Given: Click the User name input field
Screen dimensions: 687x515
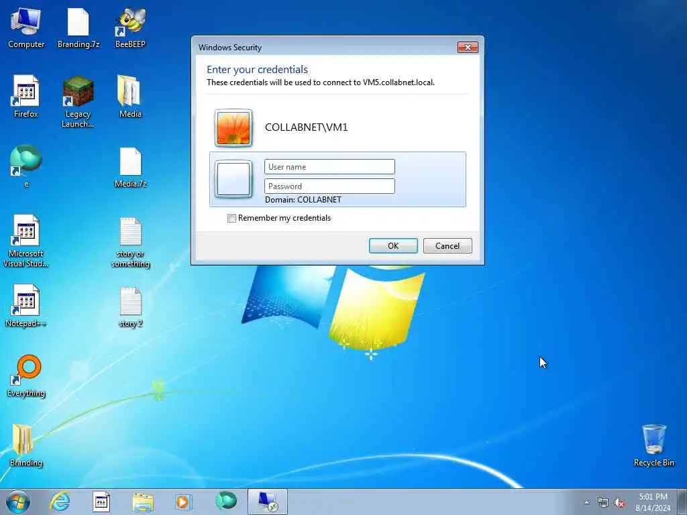Looking at the screenshot, I should pyautogui.click(x=329, y=167).
